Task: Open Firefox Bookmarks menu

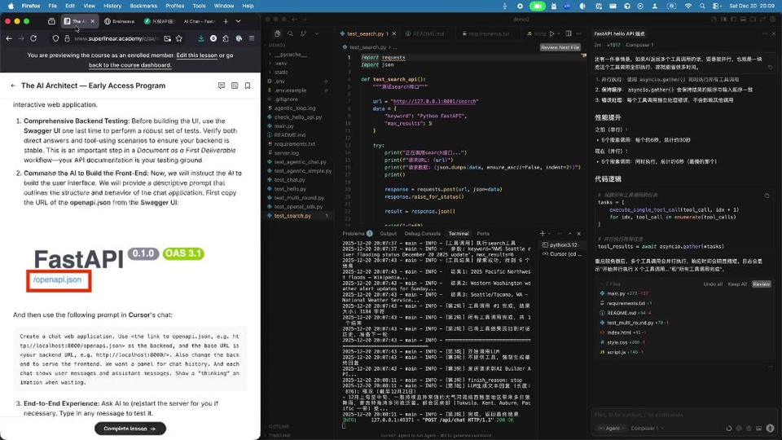Action: coord(143,6)
